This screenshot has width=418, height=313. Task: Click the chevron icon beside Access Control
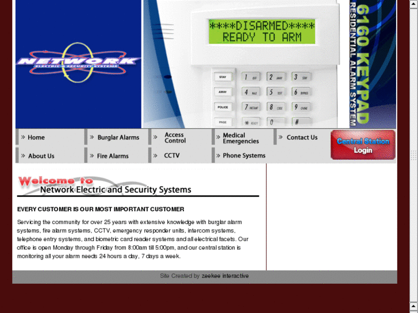tap(155, 137)
